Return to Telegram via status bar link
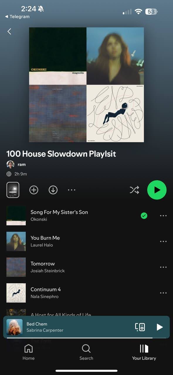Viewport: 173px width, 375px height. pos(17,17)
